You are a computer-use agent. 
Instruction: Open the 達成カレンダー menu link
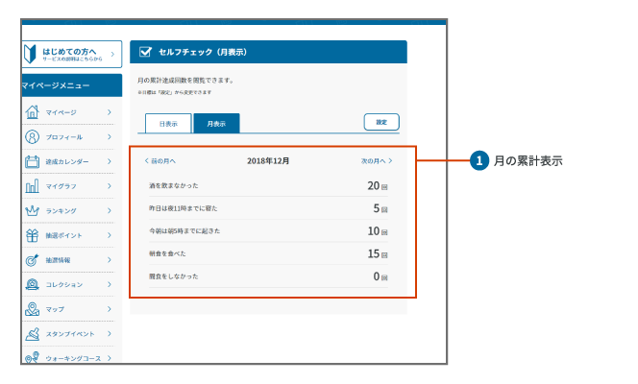(68, 161)
